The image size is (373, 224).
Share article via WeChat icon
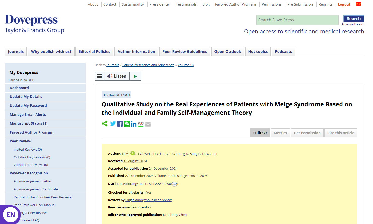pyautogui.click(x=127, y=124)
